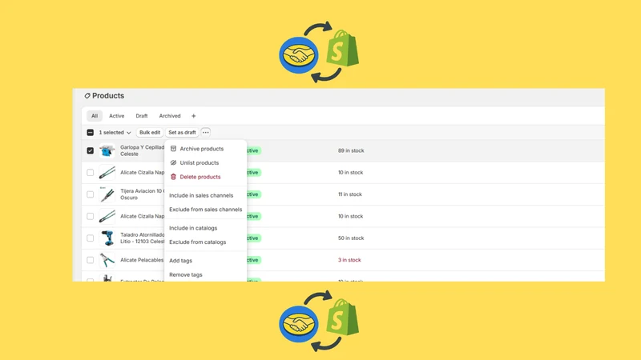Expand the 1 selected dropdown chevron
This screenshot has height=360, width=641.
click(x=129, y=133)
